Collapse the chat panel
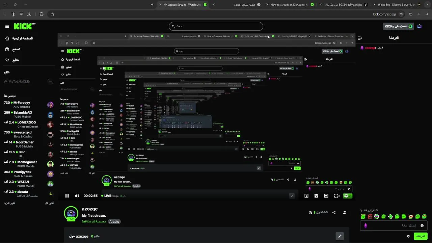This screenshot has height=243, width=432. click(x=360, y=38)
